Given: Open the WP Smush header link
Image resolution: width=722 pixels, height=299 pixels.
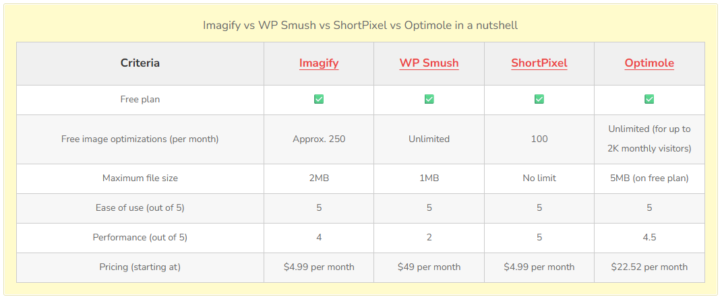Looking at the screenshot, I should coord(429,63).
